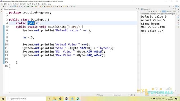Open File Explorer from taskbar

tap(55, 98)
